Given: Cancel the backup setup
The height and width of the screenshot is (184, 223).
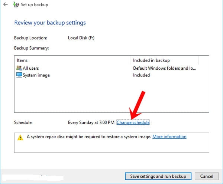Looking at the screenshot, I should pyautogui.click(x=207, y=176).
